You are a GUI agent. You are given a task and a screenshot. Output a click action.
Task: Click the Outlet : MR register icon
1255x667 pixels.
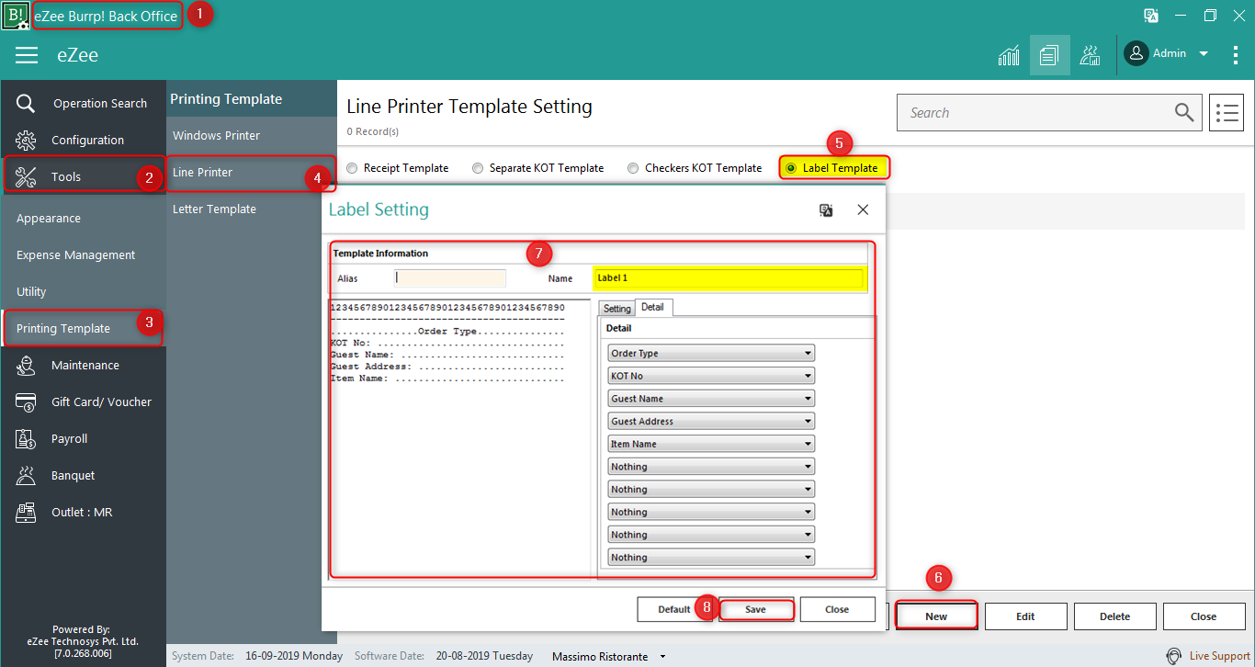tap(26, 512)
